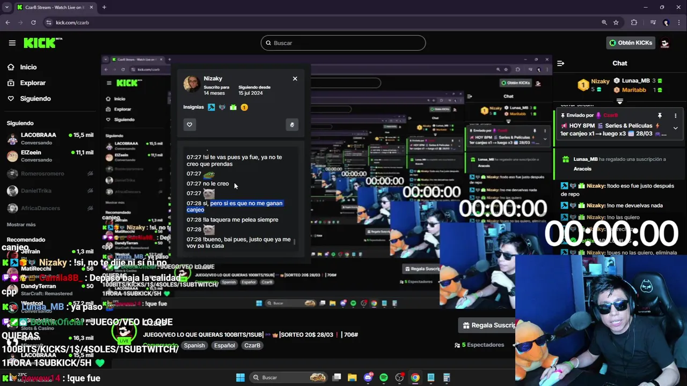
Task: Click the 5 Espectadores count
Action: pyautogui.click(x=479, y=345)
